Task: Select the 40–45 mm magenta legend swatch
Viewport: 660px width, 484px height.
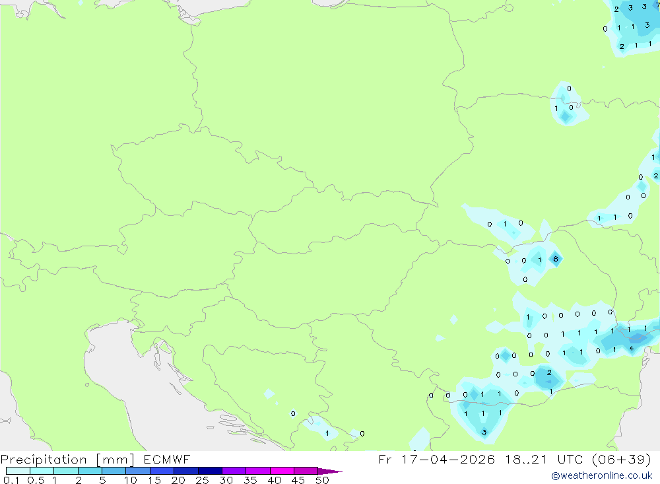Action: click(282, 471)
